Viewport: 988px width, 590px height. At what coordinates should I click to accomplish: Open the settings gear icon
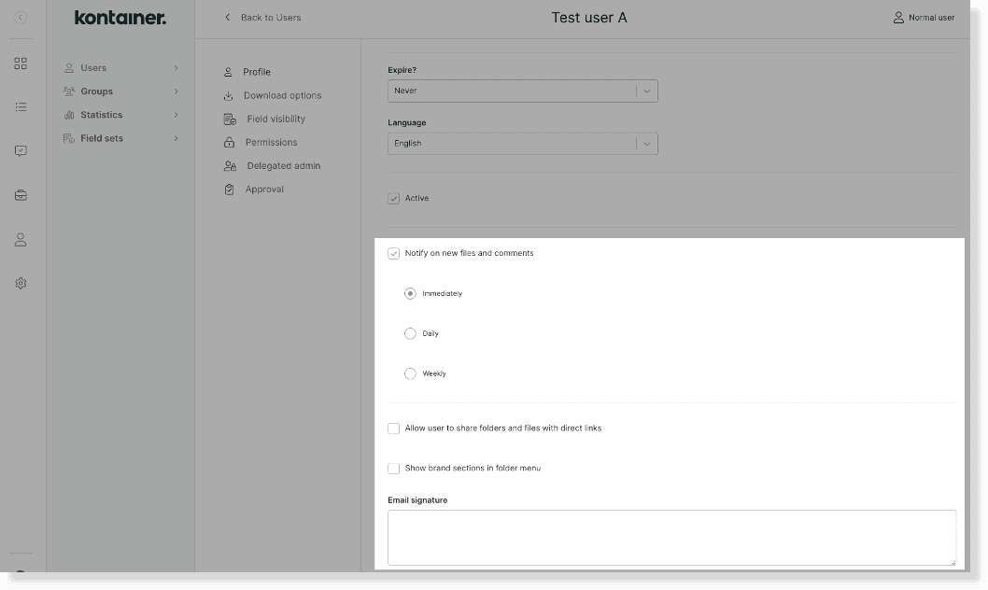point(21,282)
